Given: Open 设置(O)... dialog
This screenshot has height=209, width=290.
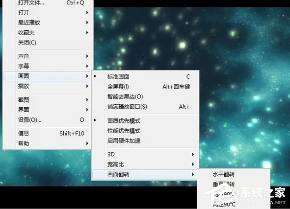Looking at the screenshot, I should [x=47, y=120].
